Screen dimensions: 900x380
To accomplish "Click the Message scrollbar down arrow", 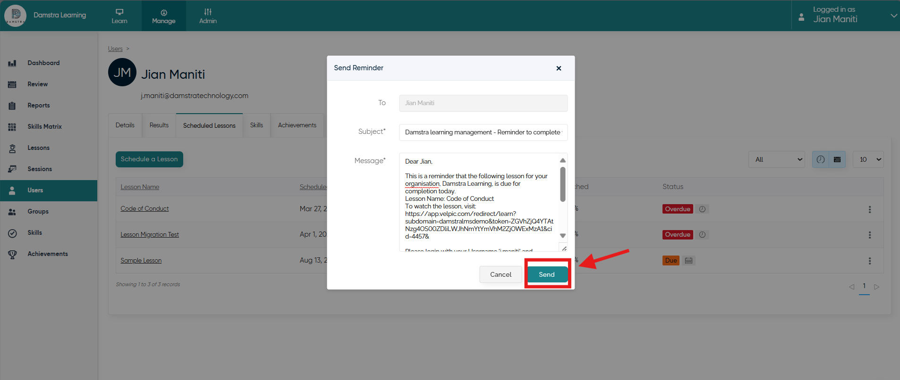I will pyautogui.click(x=563, y=236).
